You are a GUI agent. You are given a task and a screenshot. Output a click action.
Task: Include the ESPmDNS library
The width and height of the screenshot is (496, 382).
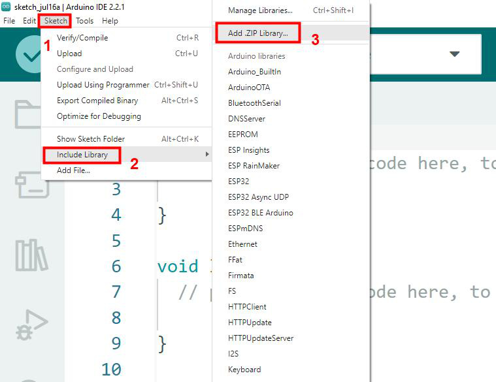(x=291, y=229)
